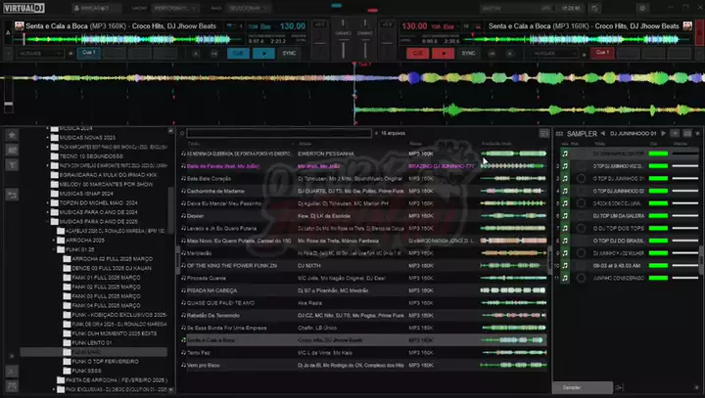Trigger the Cue 1 pad on the right deck
Screen dimensions: 705x398
602,53
